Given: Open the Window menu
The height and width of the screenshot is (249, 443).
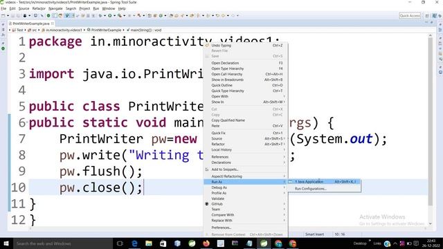Looking at the screenshot, I should tap(109, 8).
